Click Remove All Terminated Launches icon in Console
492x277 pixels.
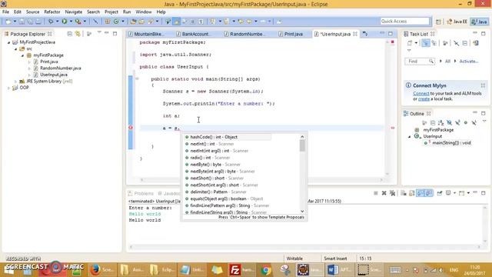[x=392, y=193]
